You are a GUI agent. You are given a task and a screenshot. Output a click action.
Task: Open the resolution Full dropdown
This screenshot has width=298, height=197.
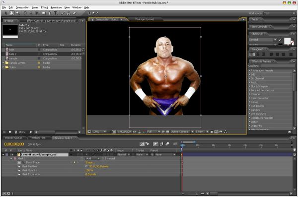[153, 132]
